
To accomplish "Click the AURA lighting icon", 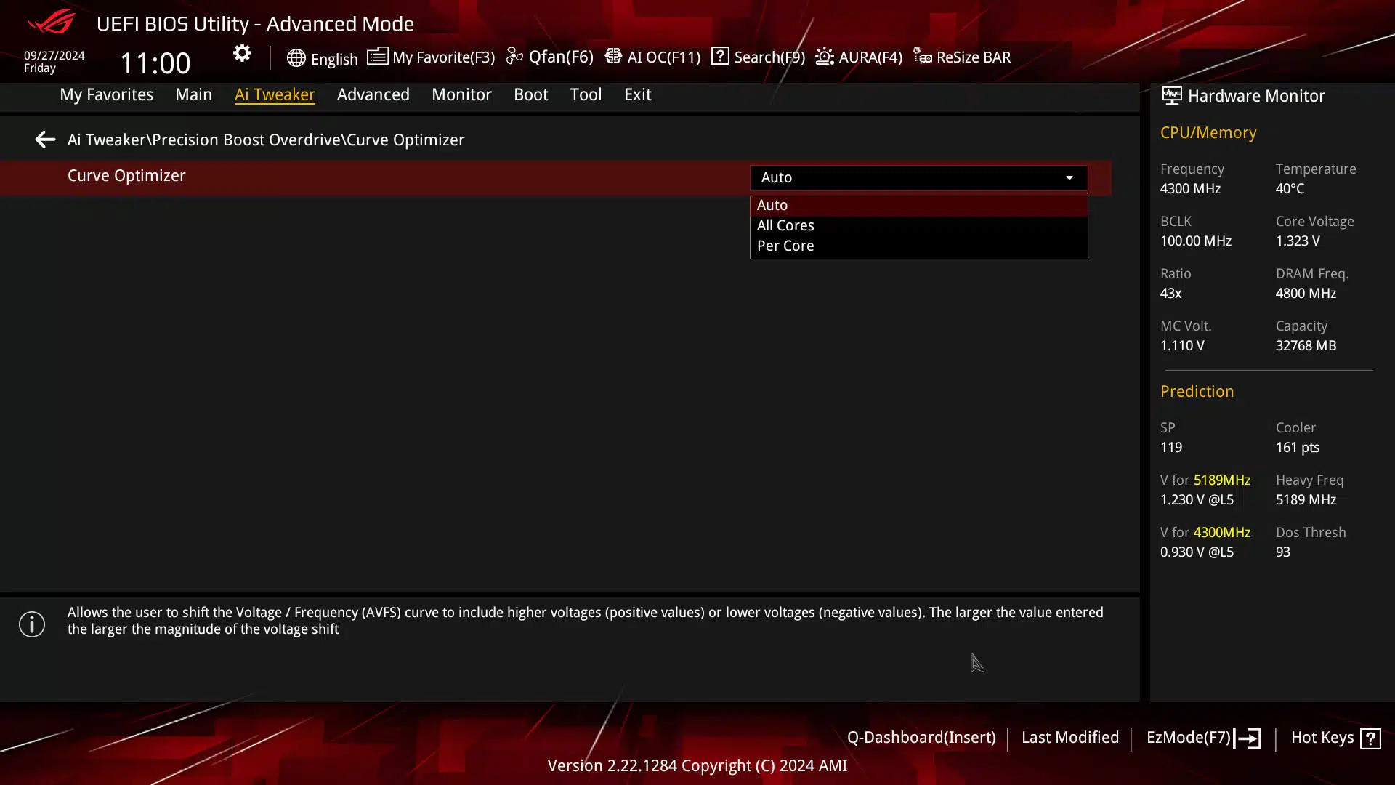I will tap(824, 56).
